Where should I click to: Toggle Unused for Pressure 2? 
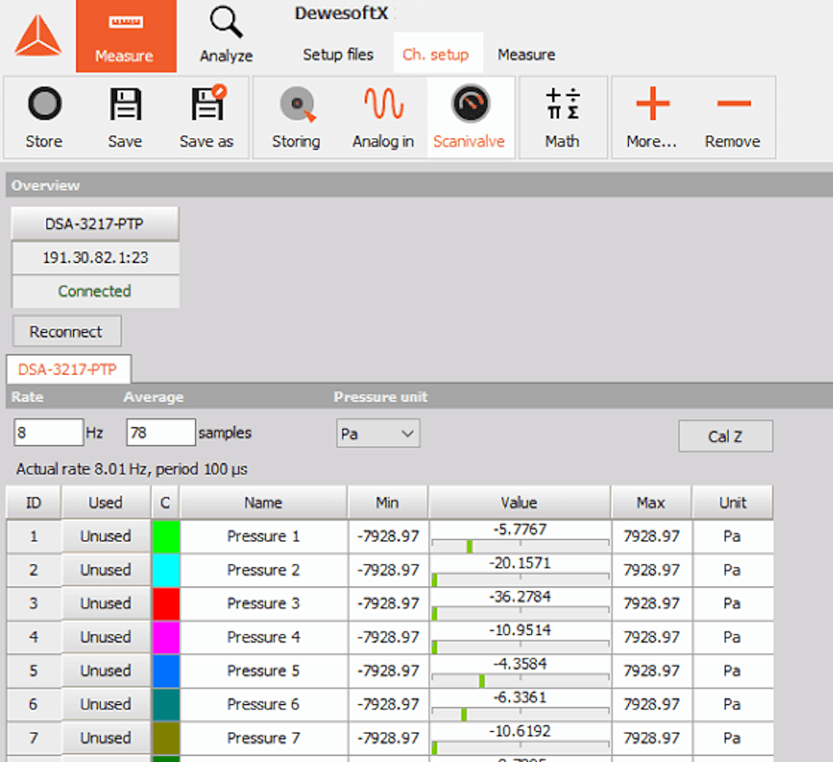[x=106, y=570]
